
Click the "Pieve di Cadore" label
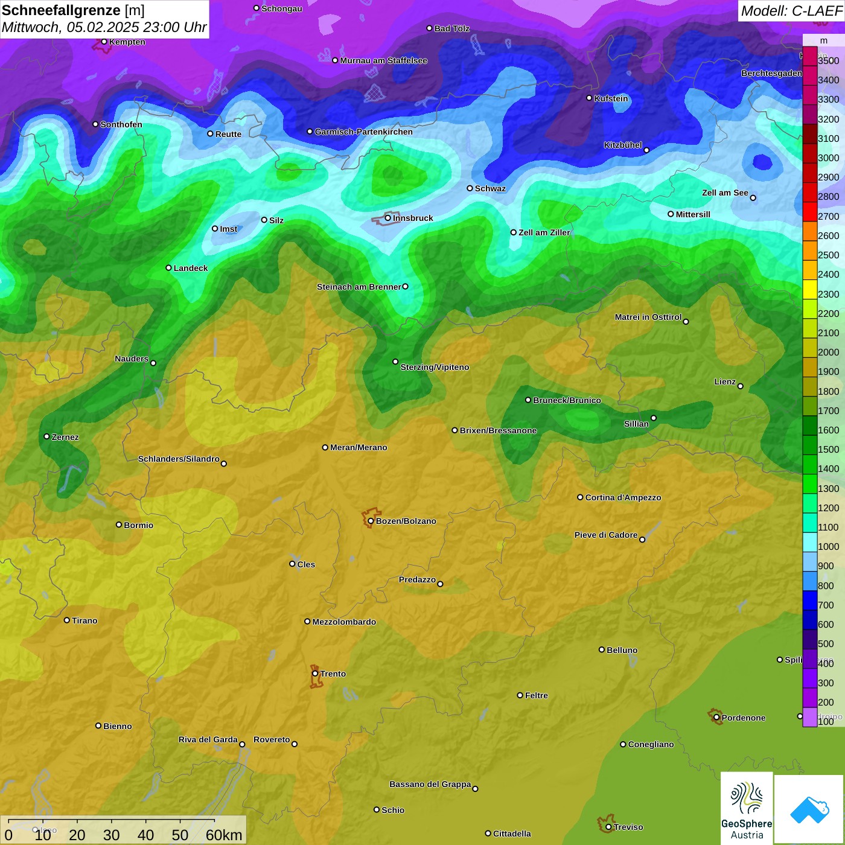606,535
